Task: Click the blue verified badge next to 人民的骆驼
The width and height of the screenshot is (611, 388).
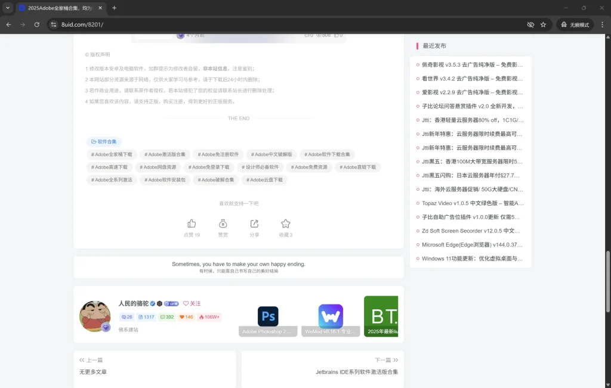Action: click(152, 303)
